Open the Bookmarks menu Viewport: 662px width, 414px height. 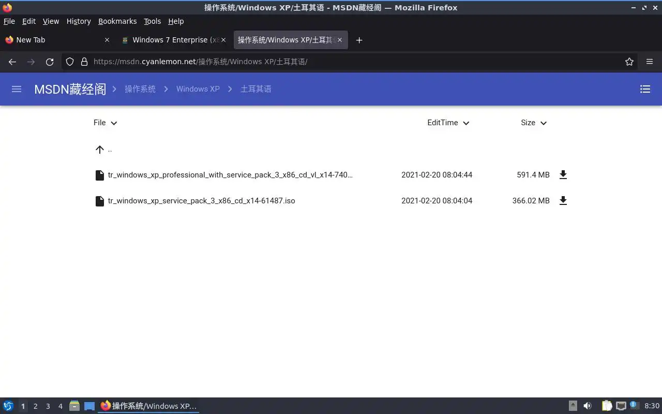tap(117, 21)
